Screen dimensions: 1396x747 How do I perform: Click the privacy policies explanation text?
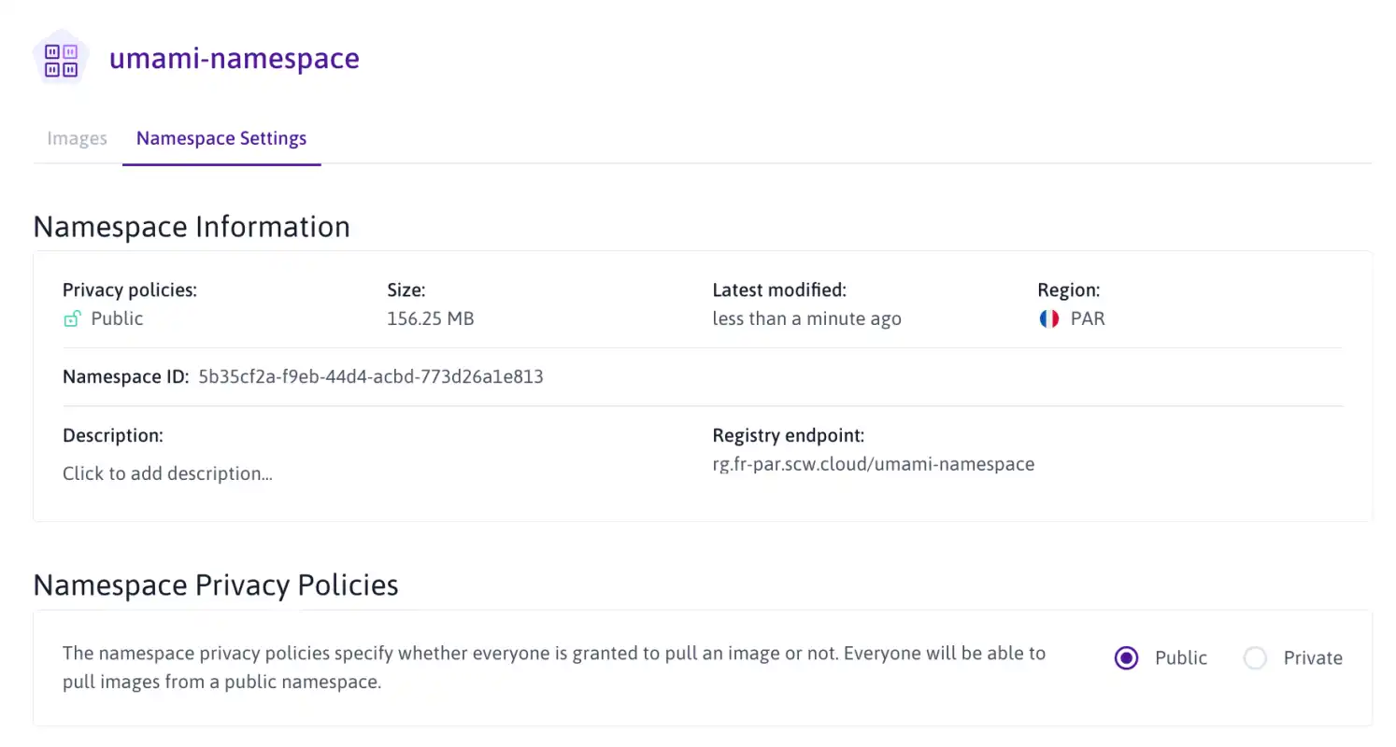coord(554,668)
